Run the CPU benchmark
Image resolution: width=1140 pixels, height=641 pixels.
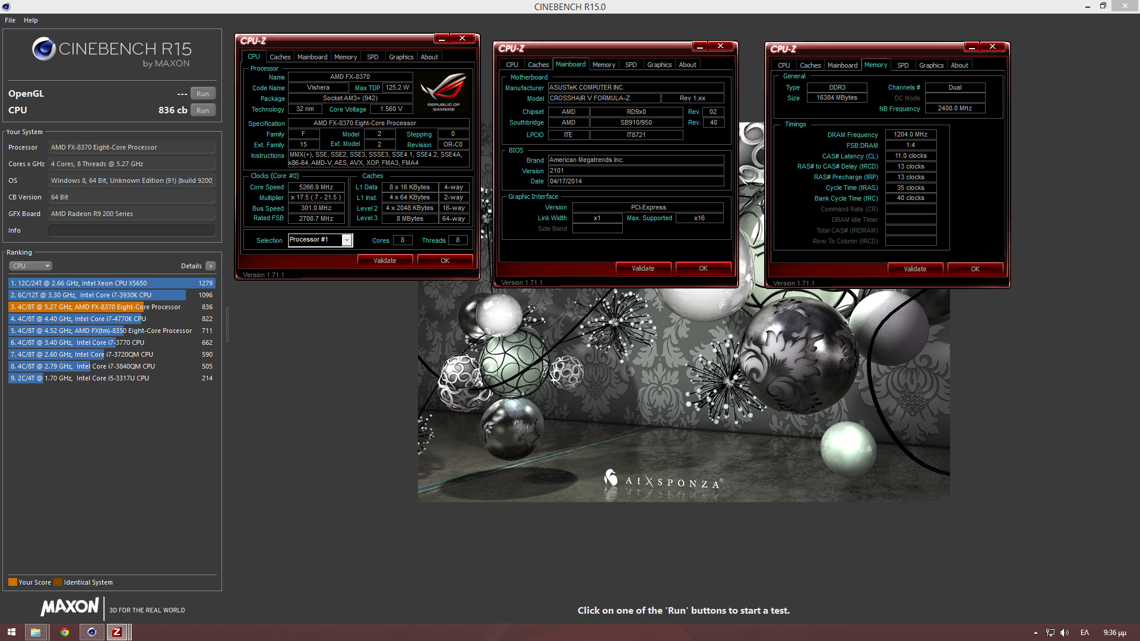click(x=203, y=110)
